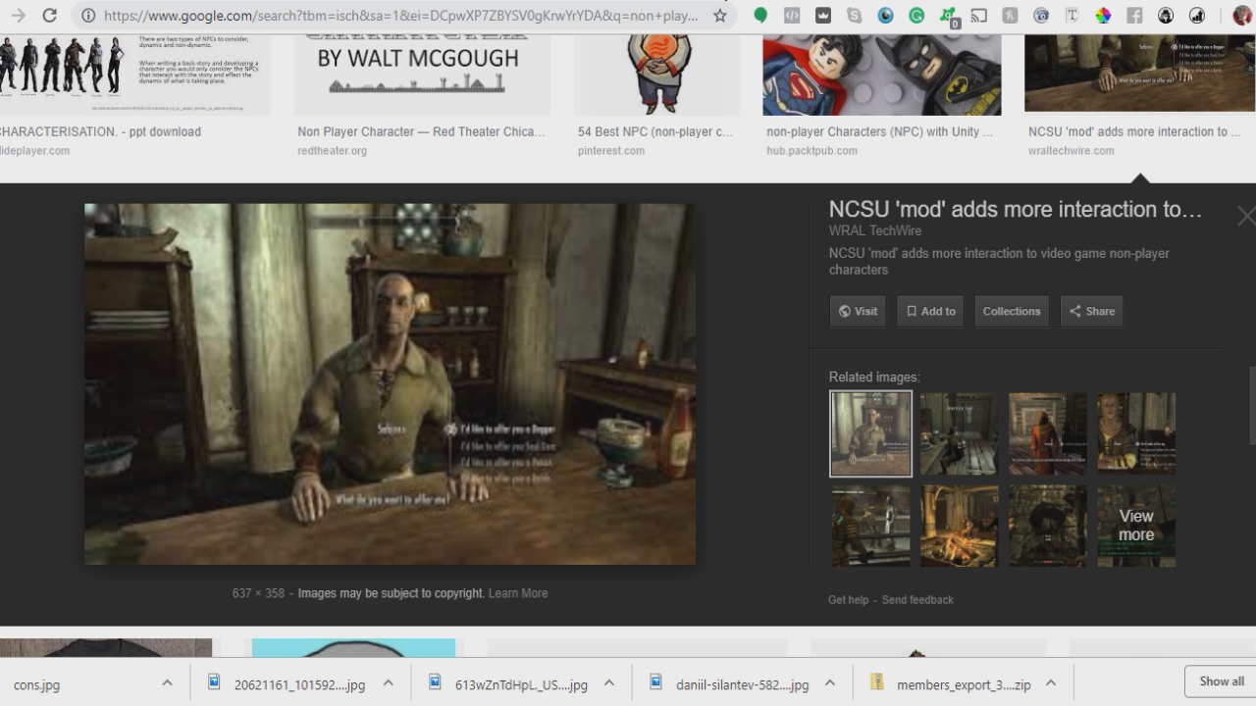Open the blue eye extension
Viewport: 1256px width, 706px height.
tap(885, 16)
